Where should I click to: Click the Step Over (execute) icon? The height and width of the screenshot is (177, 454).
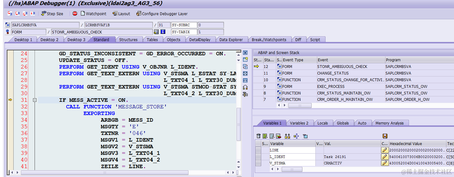(18, 14)
